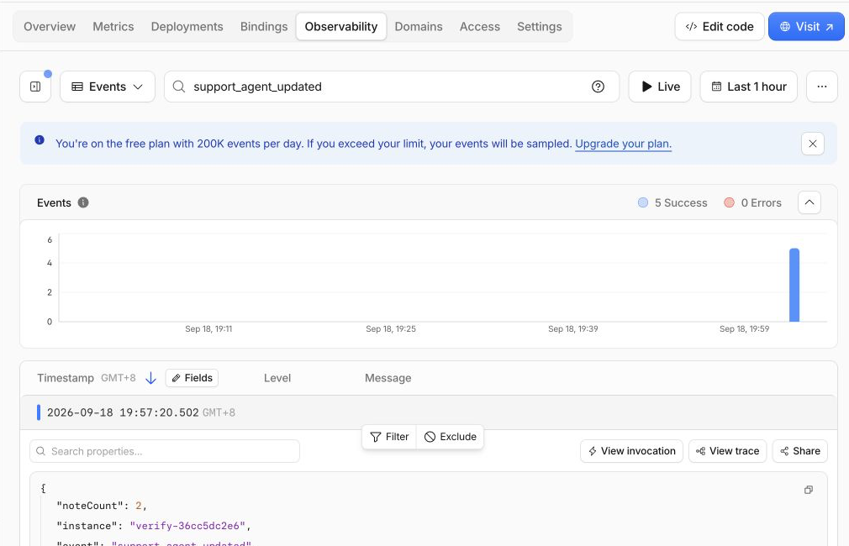Click the Timestamp column header
The height and width of the screenshot is (546, 849).
point(66,378)
